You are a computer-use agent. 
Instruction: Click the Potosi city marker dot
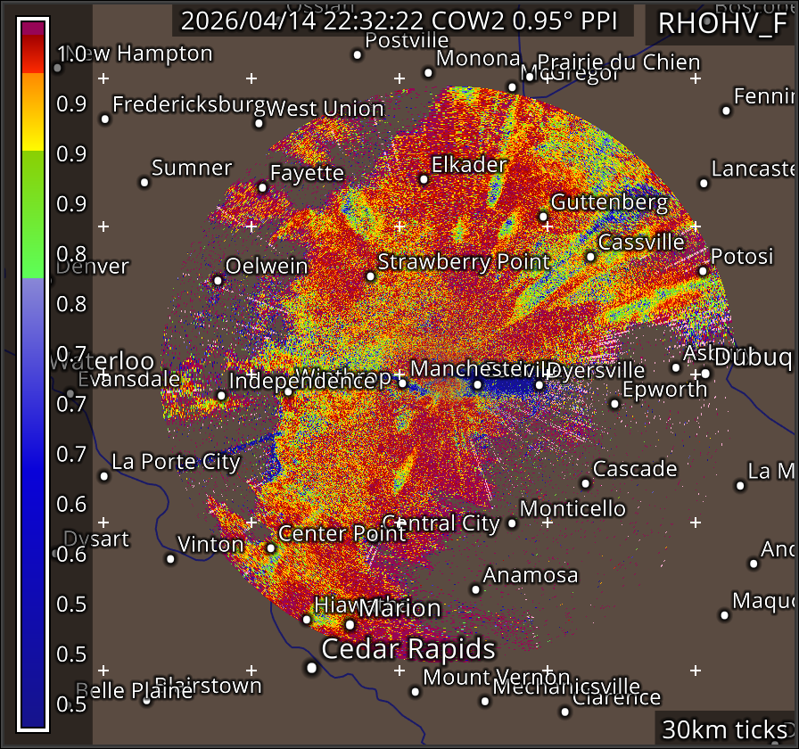click(703, 271)
